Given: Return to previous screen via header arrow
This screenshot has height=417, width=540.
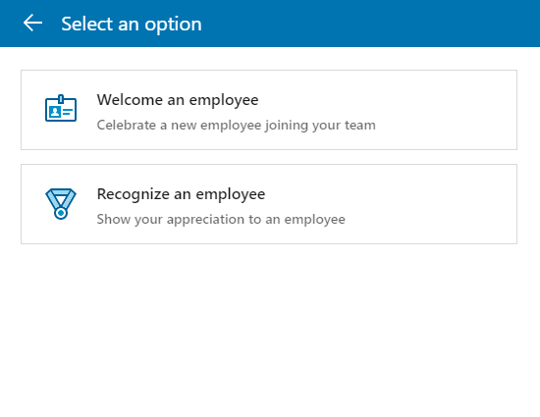Looking at the screenshot, I should [x=32, y=23].
